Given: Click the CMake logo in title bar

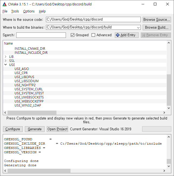Looking at the screenshot, I should (x=4, y=4).
